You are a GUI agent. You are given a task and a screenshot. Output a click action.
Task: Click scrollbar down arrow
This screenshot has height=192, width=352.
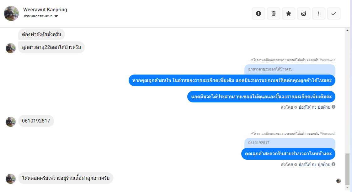347,188
